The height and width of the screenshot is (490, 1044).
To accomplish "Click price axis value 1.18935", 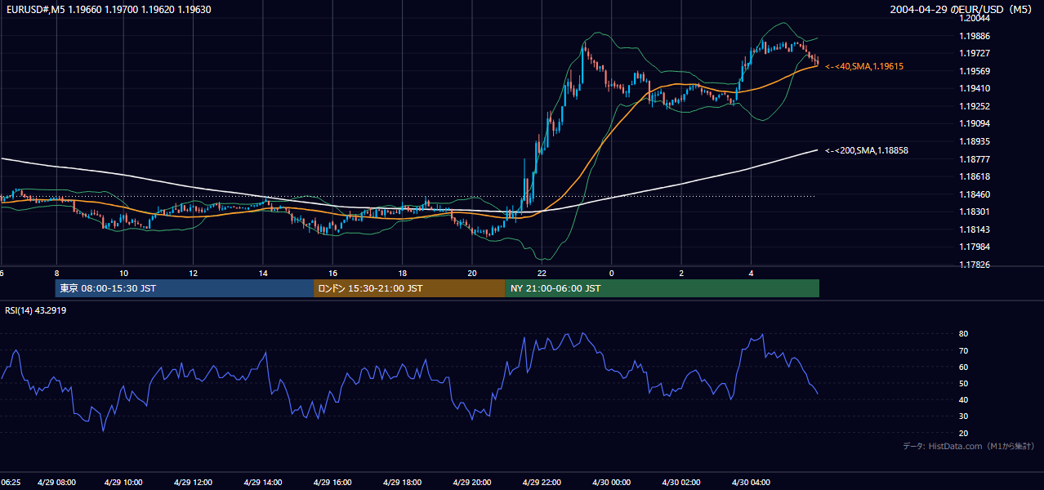I will 975,141.
